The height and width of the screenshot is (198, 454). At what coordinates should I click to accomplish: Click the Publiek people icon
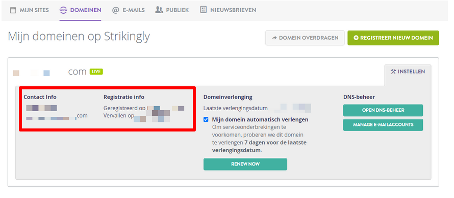159,10
